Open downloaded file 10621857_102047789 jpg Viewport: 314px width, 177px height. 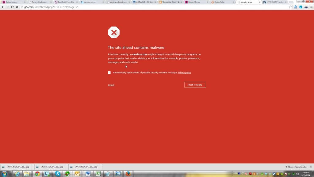(50, 167)
